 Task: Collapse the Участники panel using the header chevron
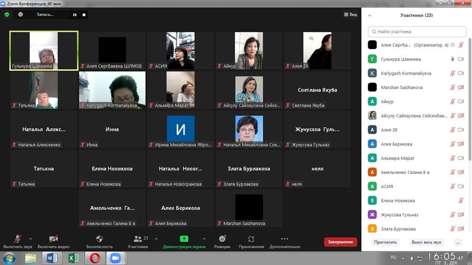(x=370, y=15)
